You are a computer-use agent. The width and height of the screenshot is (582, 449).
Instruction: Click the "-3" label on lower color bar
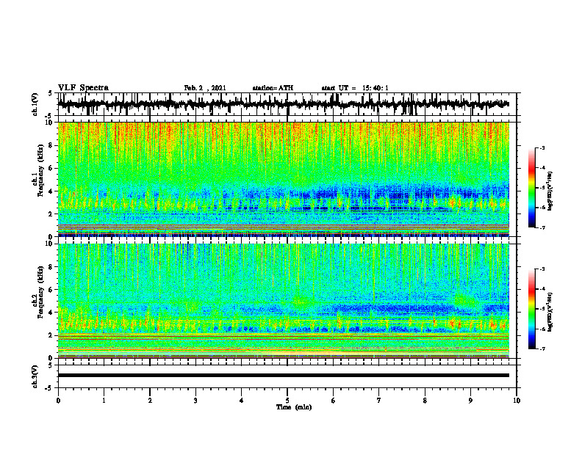(x=542, y=269)
